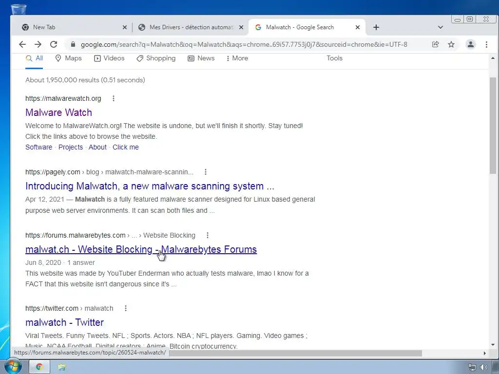The image size is (499, 374).
Task: Click the horizontal scrollbar right arrow
Action: [485, 354]
